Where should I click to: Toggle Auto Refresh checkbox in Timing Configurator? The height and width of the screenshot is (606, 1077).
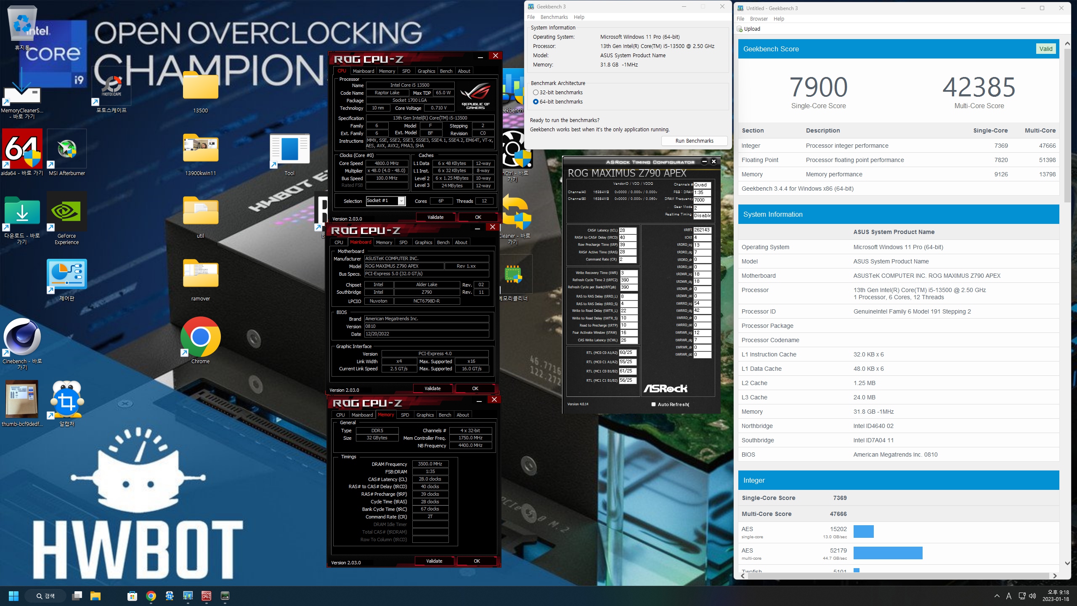(x=653, y=404)
